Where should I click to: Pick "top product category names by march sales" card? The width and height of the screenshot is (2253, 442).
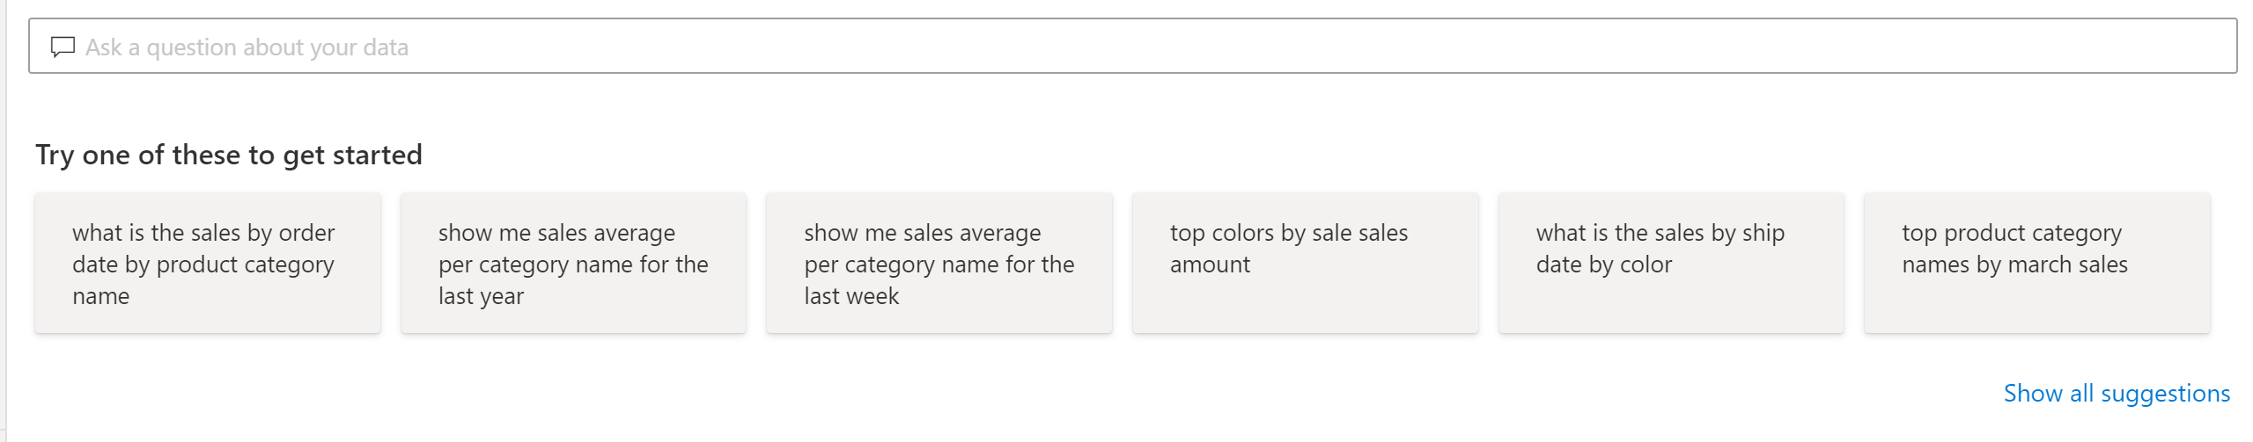click(x=2036, y=264)
